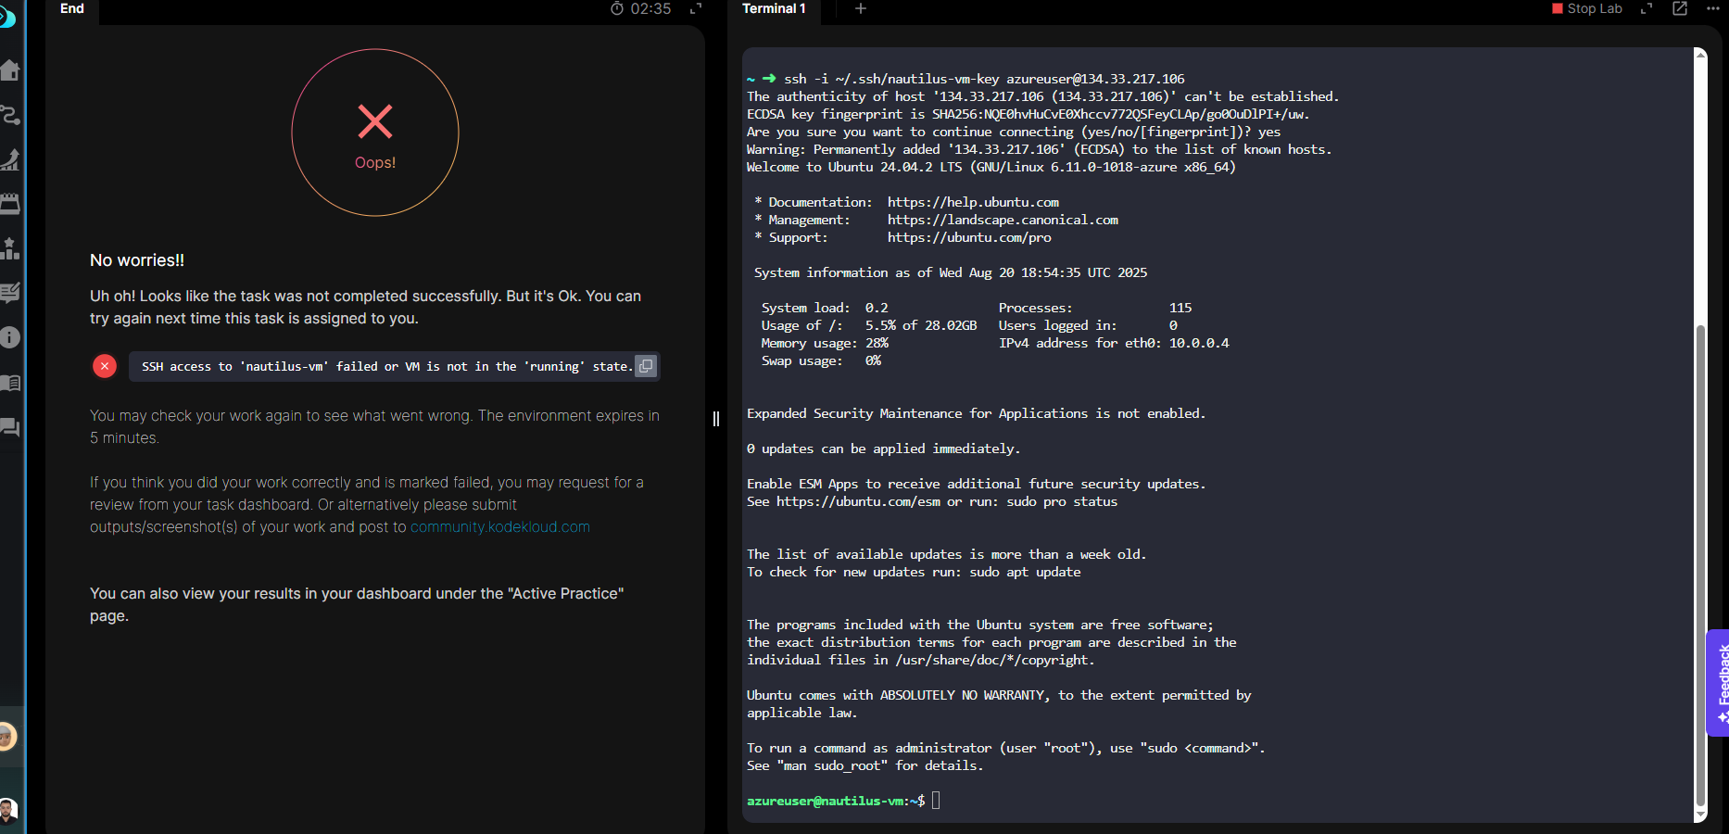Click the 02:35 countdown timer
This screenshot has width=1729, height=834.
pos(650,8)
